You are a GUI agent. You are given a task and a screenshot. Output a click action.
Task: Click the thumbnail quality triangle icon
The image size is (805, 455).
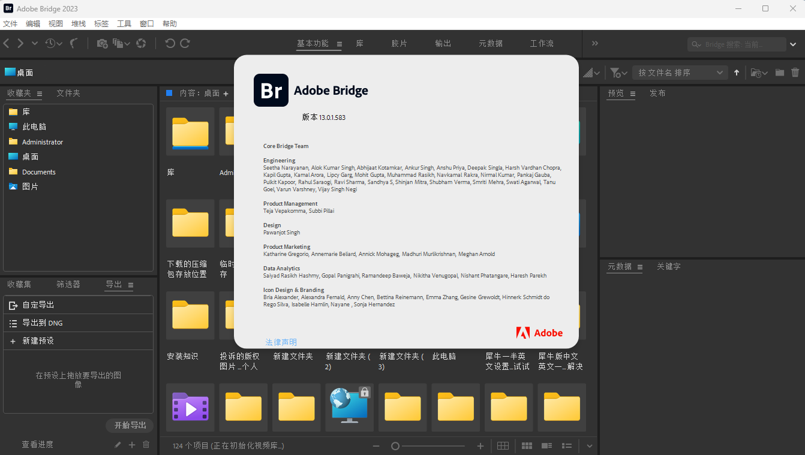tap(589, 72)
